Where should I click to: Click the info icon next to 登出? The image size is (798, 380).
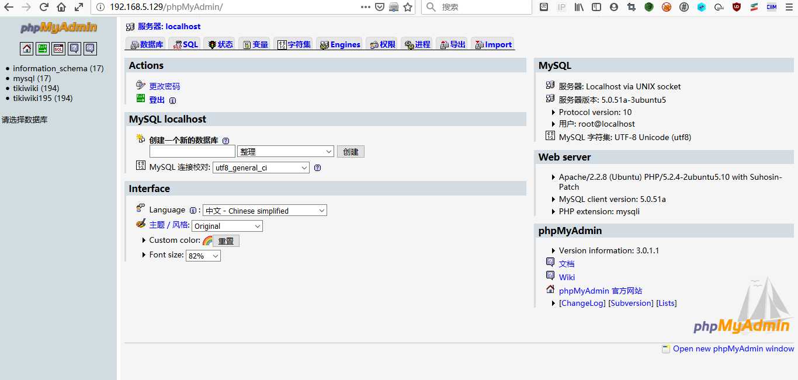pyautogui.click(x=172, y=100)
